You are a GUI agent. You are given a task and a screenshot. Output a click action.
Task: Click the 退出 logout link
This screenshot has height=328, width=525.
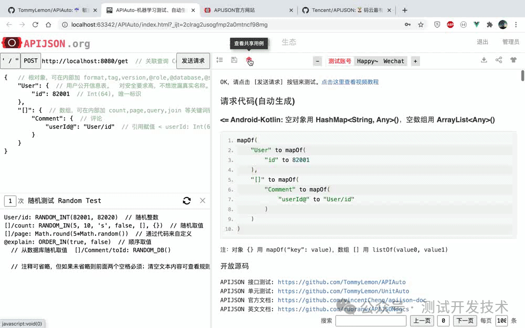tap(482, 42)
